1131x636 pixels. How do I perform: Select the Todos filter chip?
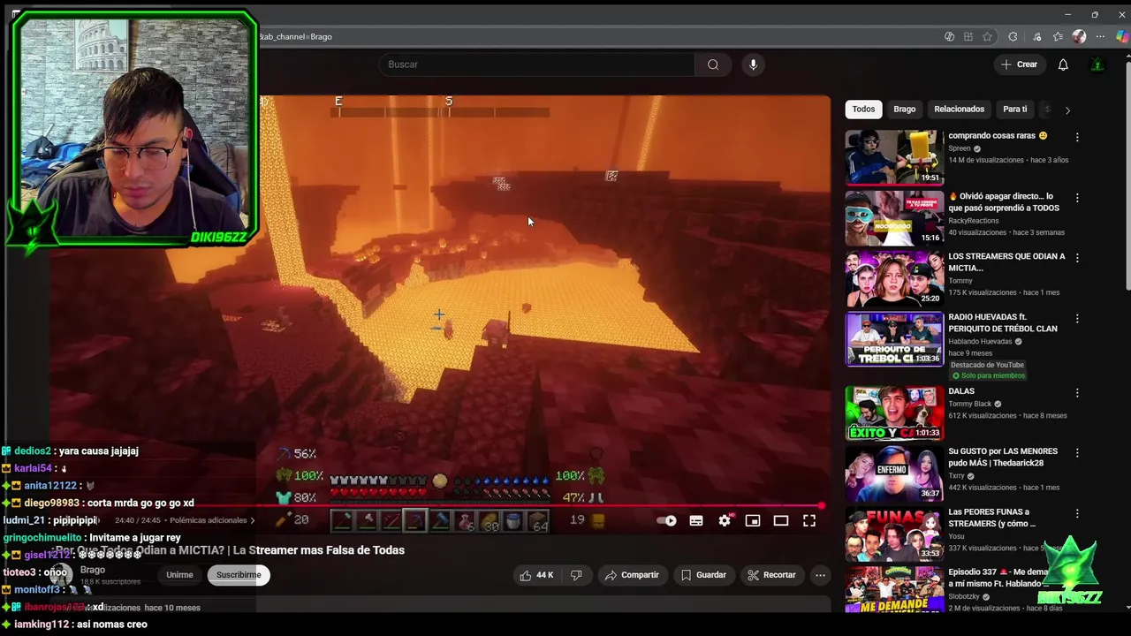pos(863,110)
